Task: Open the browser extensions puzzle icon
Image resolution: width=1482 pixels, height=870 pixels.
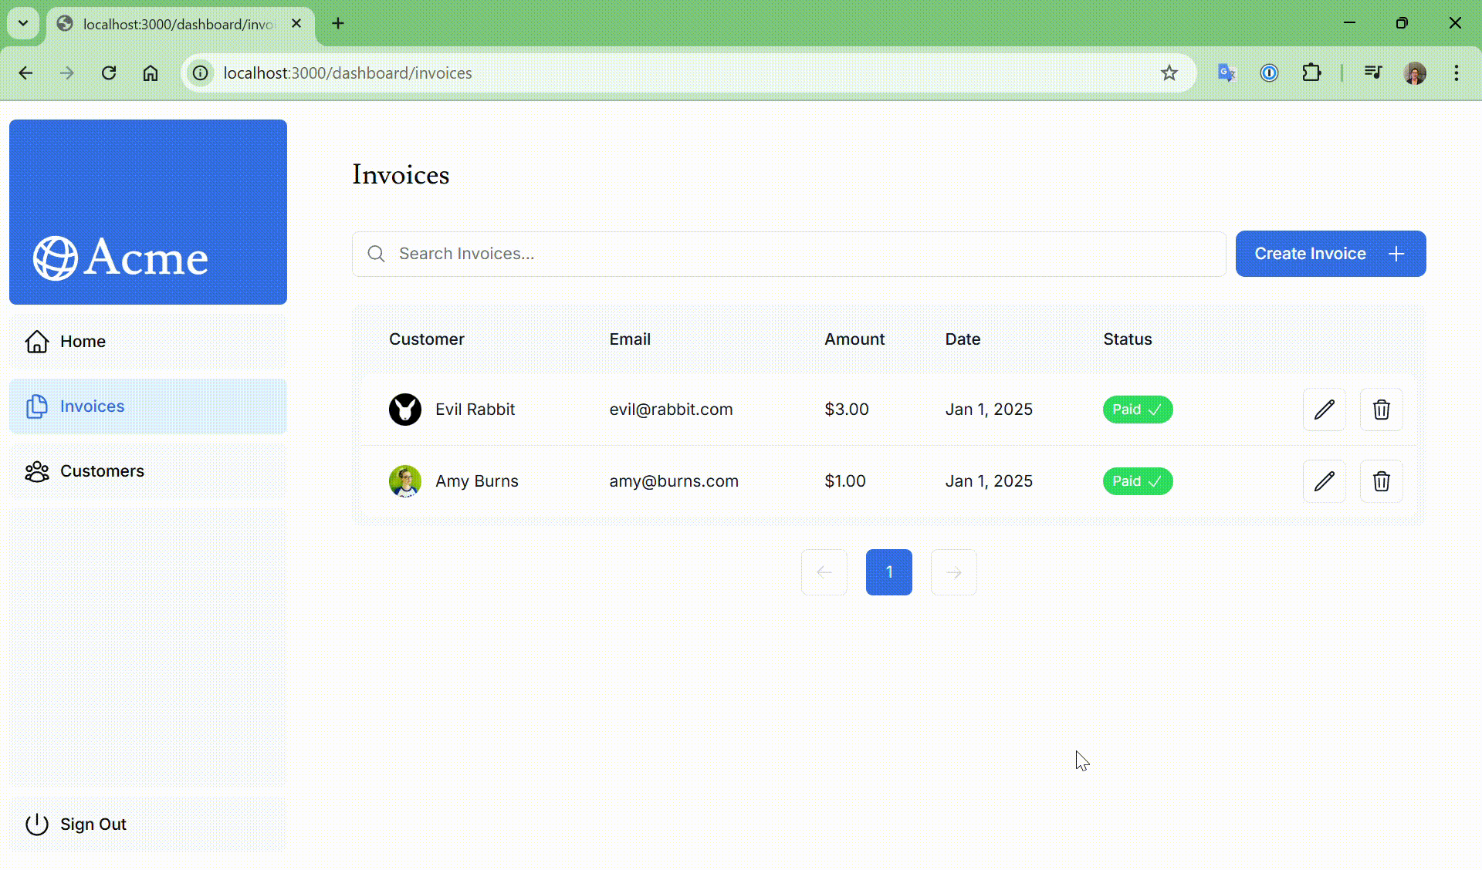Action: 1311,73
